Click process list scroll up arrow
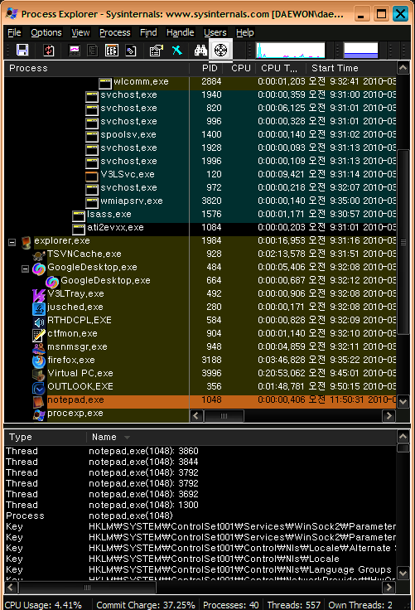This screenshot has height=610, width=415. coord(403,68)
